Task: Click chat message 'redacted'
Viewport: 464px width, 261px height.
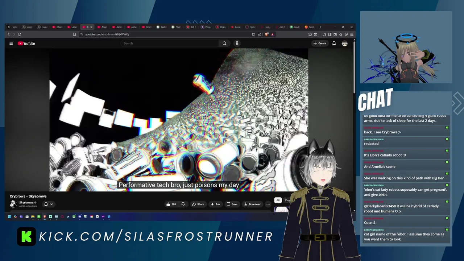Action: [372, 144]
